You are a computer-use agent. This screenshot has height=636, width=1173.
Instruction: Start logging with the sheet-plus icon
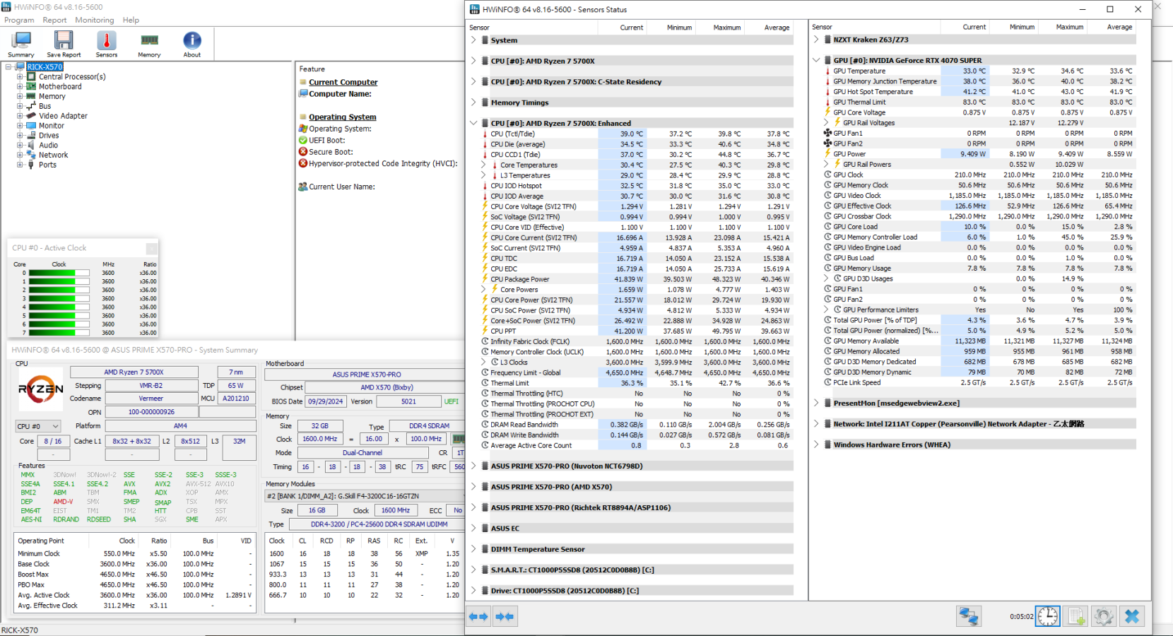pos(1075,616)
